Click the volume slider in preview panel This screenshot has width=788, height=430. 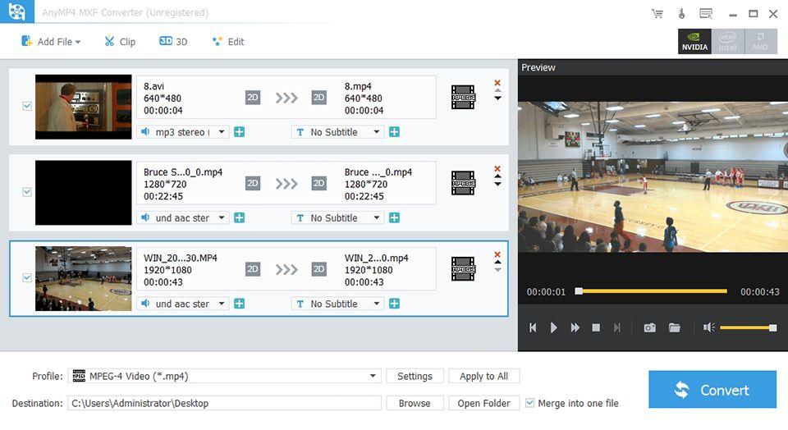pos(747,327)
